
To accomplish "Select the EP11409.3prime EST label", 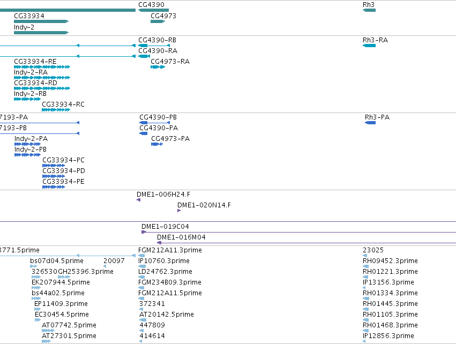I will tap(61, 304).
